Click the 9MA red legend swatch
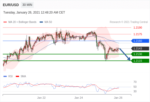The width and height of the screenshot is (150, 102). coord(17,76)
